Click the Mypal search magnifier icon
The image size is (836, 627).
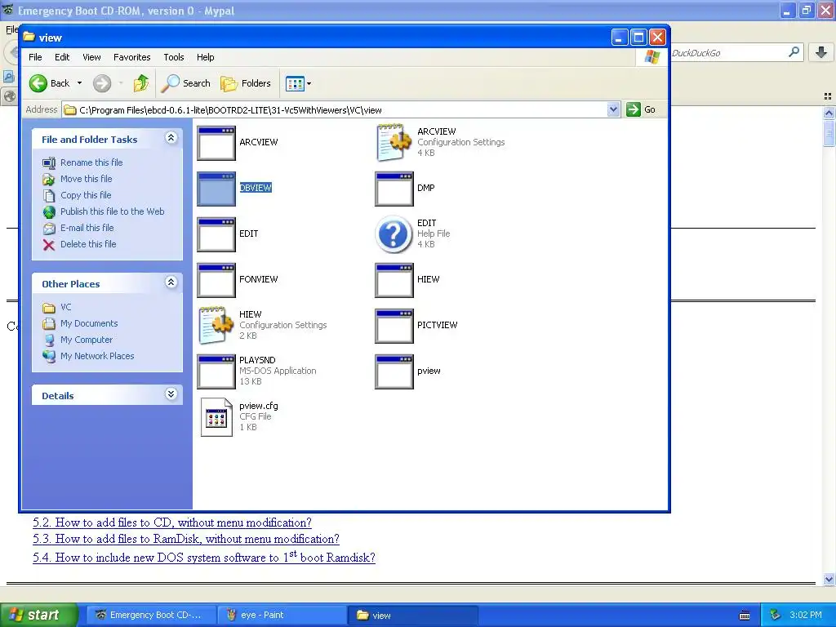(794, 52)
